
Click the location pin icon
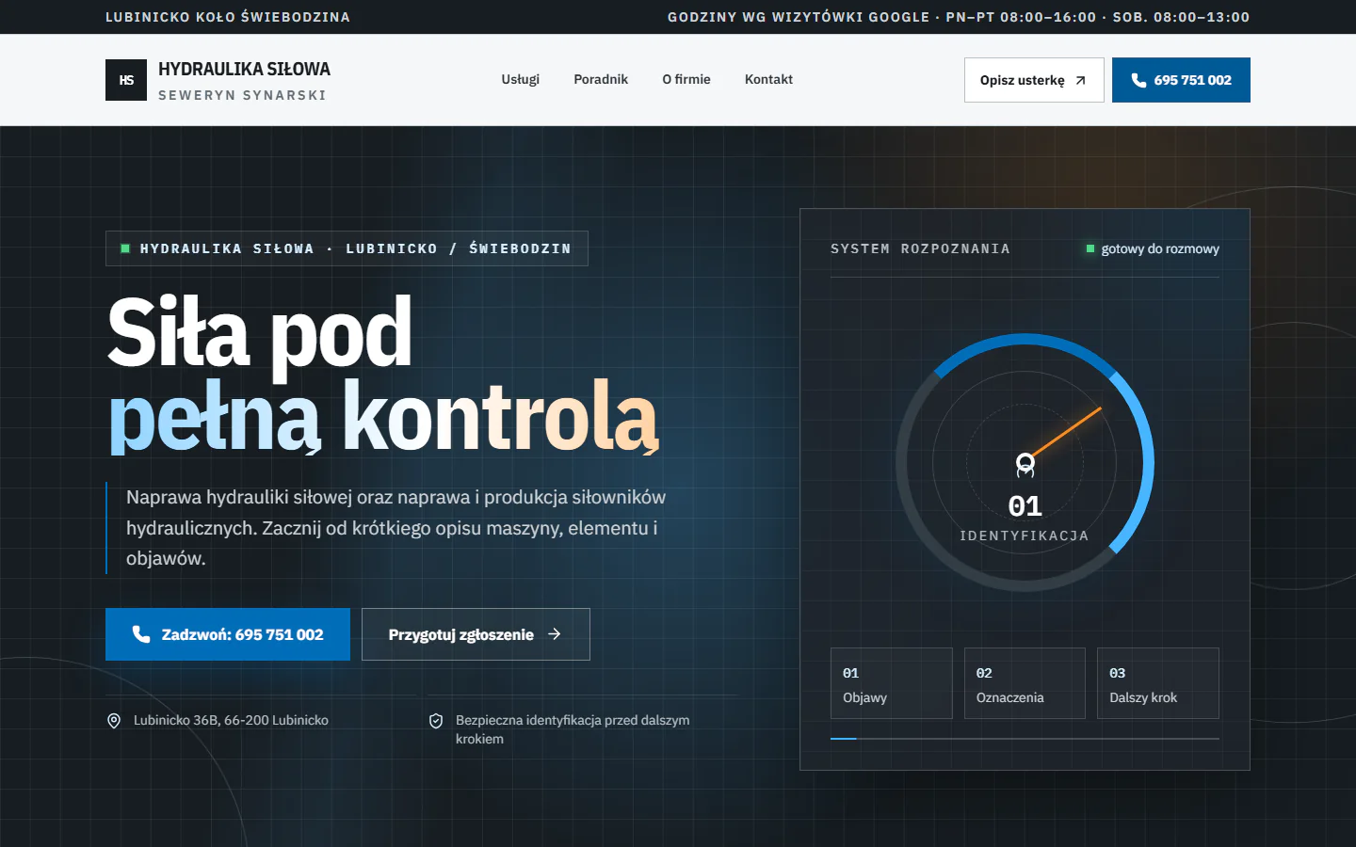coord(114,721)
